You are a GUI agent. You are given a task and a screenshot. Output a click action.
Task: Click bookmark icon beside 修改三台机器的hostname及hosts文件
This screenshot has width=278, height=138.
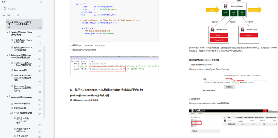coord(15,119)
